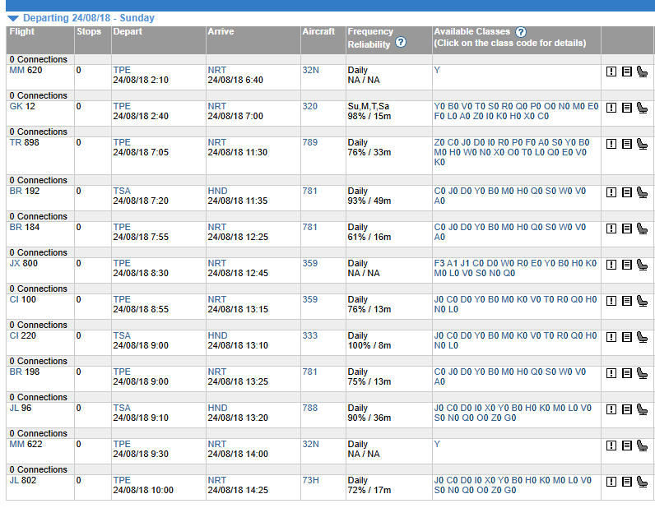The image size is (655, 508).
Task: Open the JX 800 flight airline link
Action: tap(15, 263)
